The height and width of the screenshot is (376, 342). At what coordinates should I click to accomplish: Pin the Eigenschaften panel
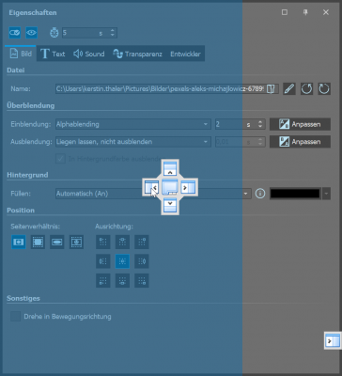305,12
